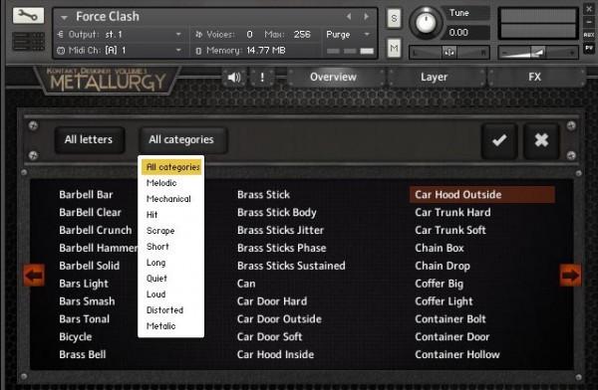Choose the Brass Bell sound
598x390 pixels.
[x=83, y=354]
